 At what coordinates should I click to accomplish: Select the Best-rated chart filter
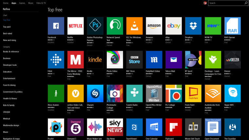8,33
